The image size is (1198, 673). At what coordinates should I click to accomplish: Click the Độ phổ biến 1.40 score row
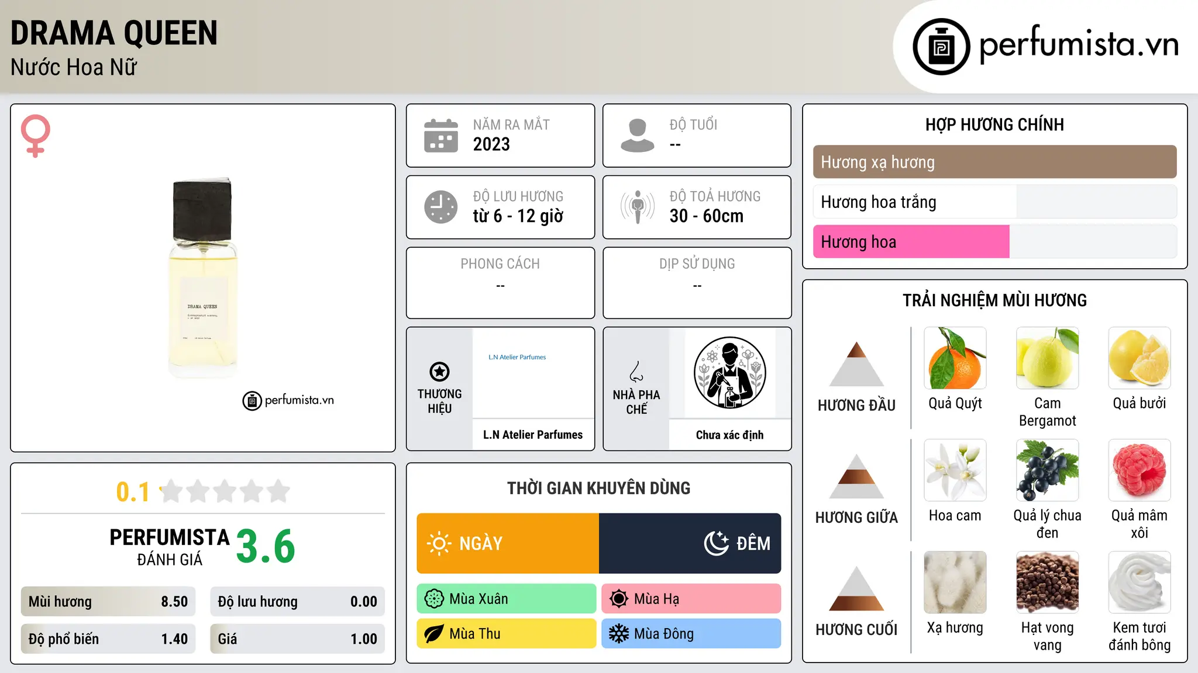click(x=108, y=639)
